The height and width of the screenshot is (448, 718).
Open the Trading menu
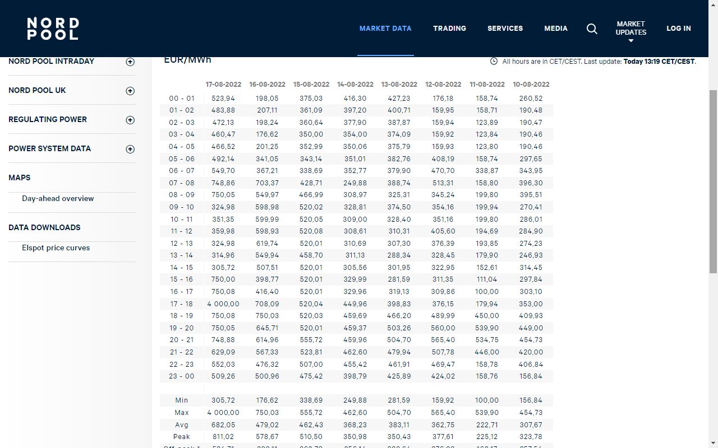449,29
